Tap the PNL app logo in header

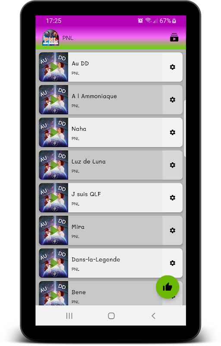(51, 38)
